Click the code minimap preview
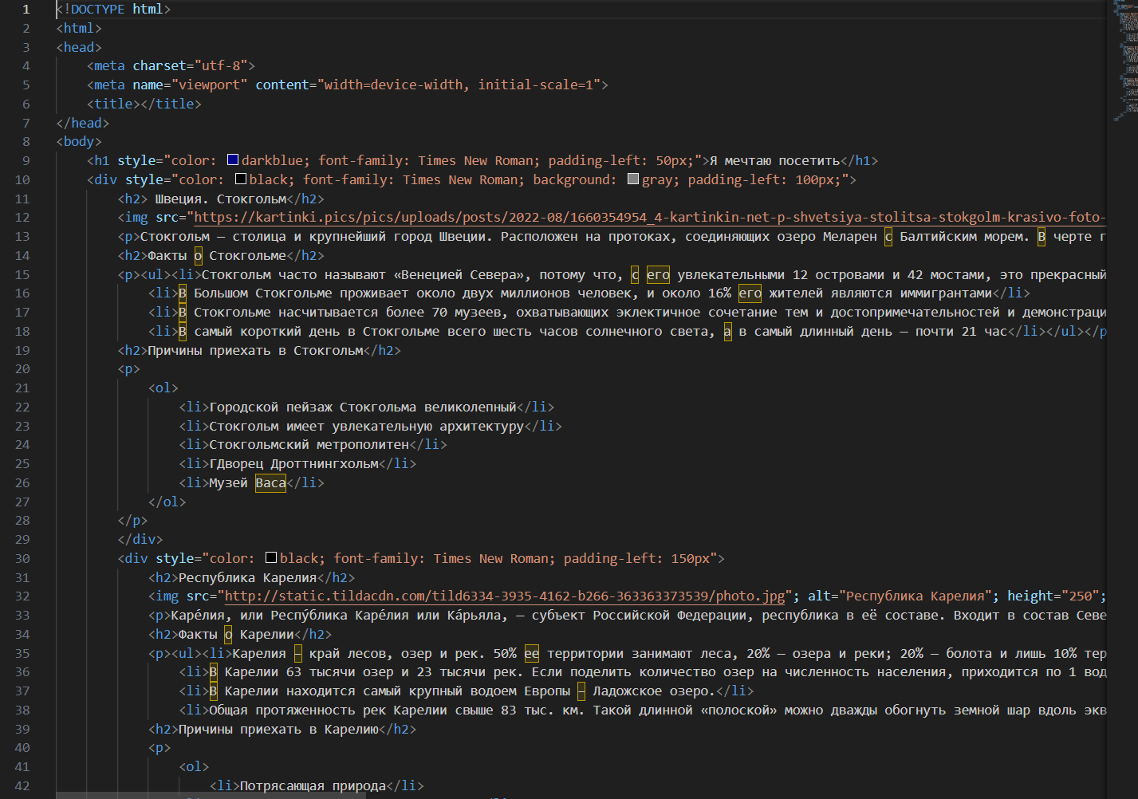The width and height of the screenshot is (1138, 799). pos(1125,62)
